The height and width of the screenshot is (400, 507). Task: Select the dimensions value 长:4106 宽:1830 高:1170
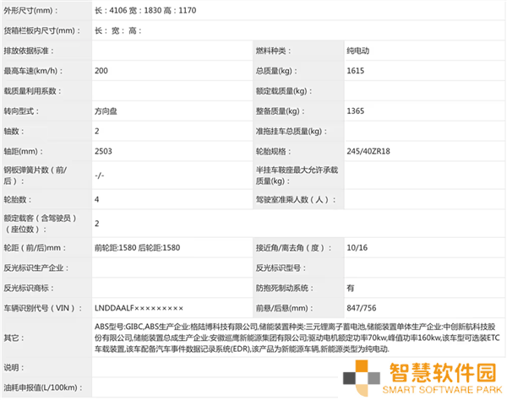pyautogui.click(x=145, y=11)
